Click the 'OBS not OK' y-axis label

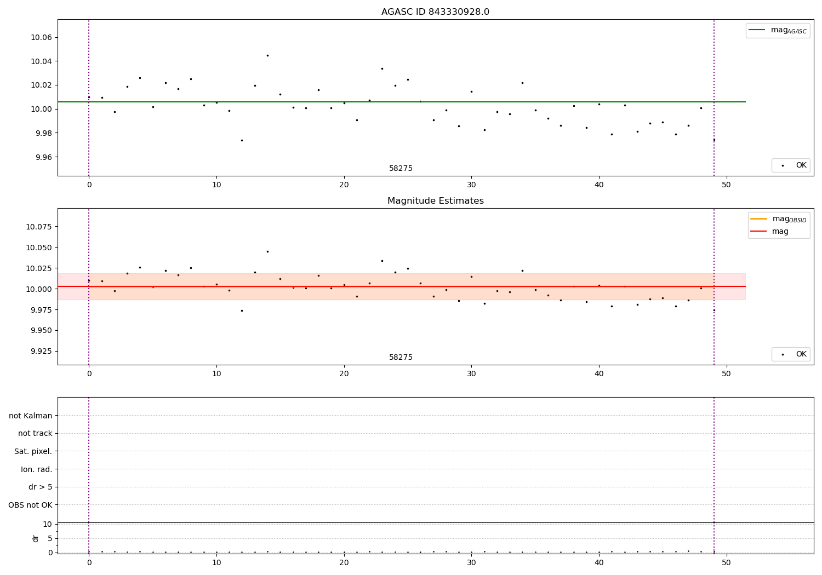tap(31, 505)
